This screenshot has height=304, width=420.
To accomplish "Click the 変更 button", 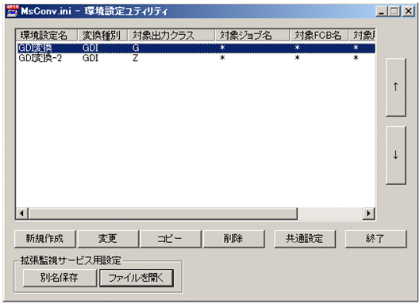I will point(108,238).
